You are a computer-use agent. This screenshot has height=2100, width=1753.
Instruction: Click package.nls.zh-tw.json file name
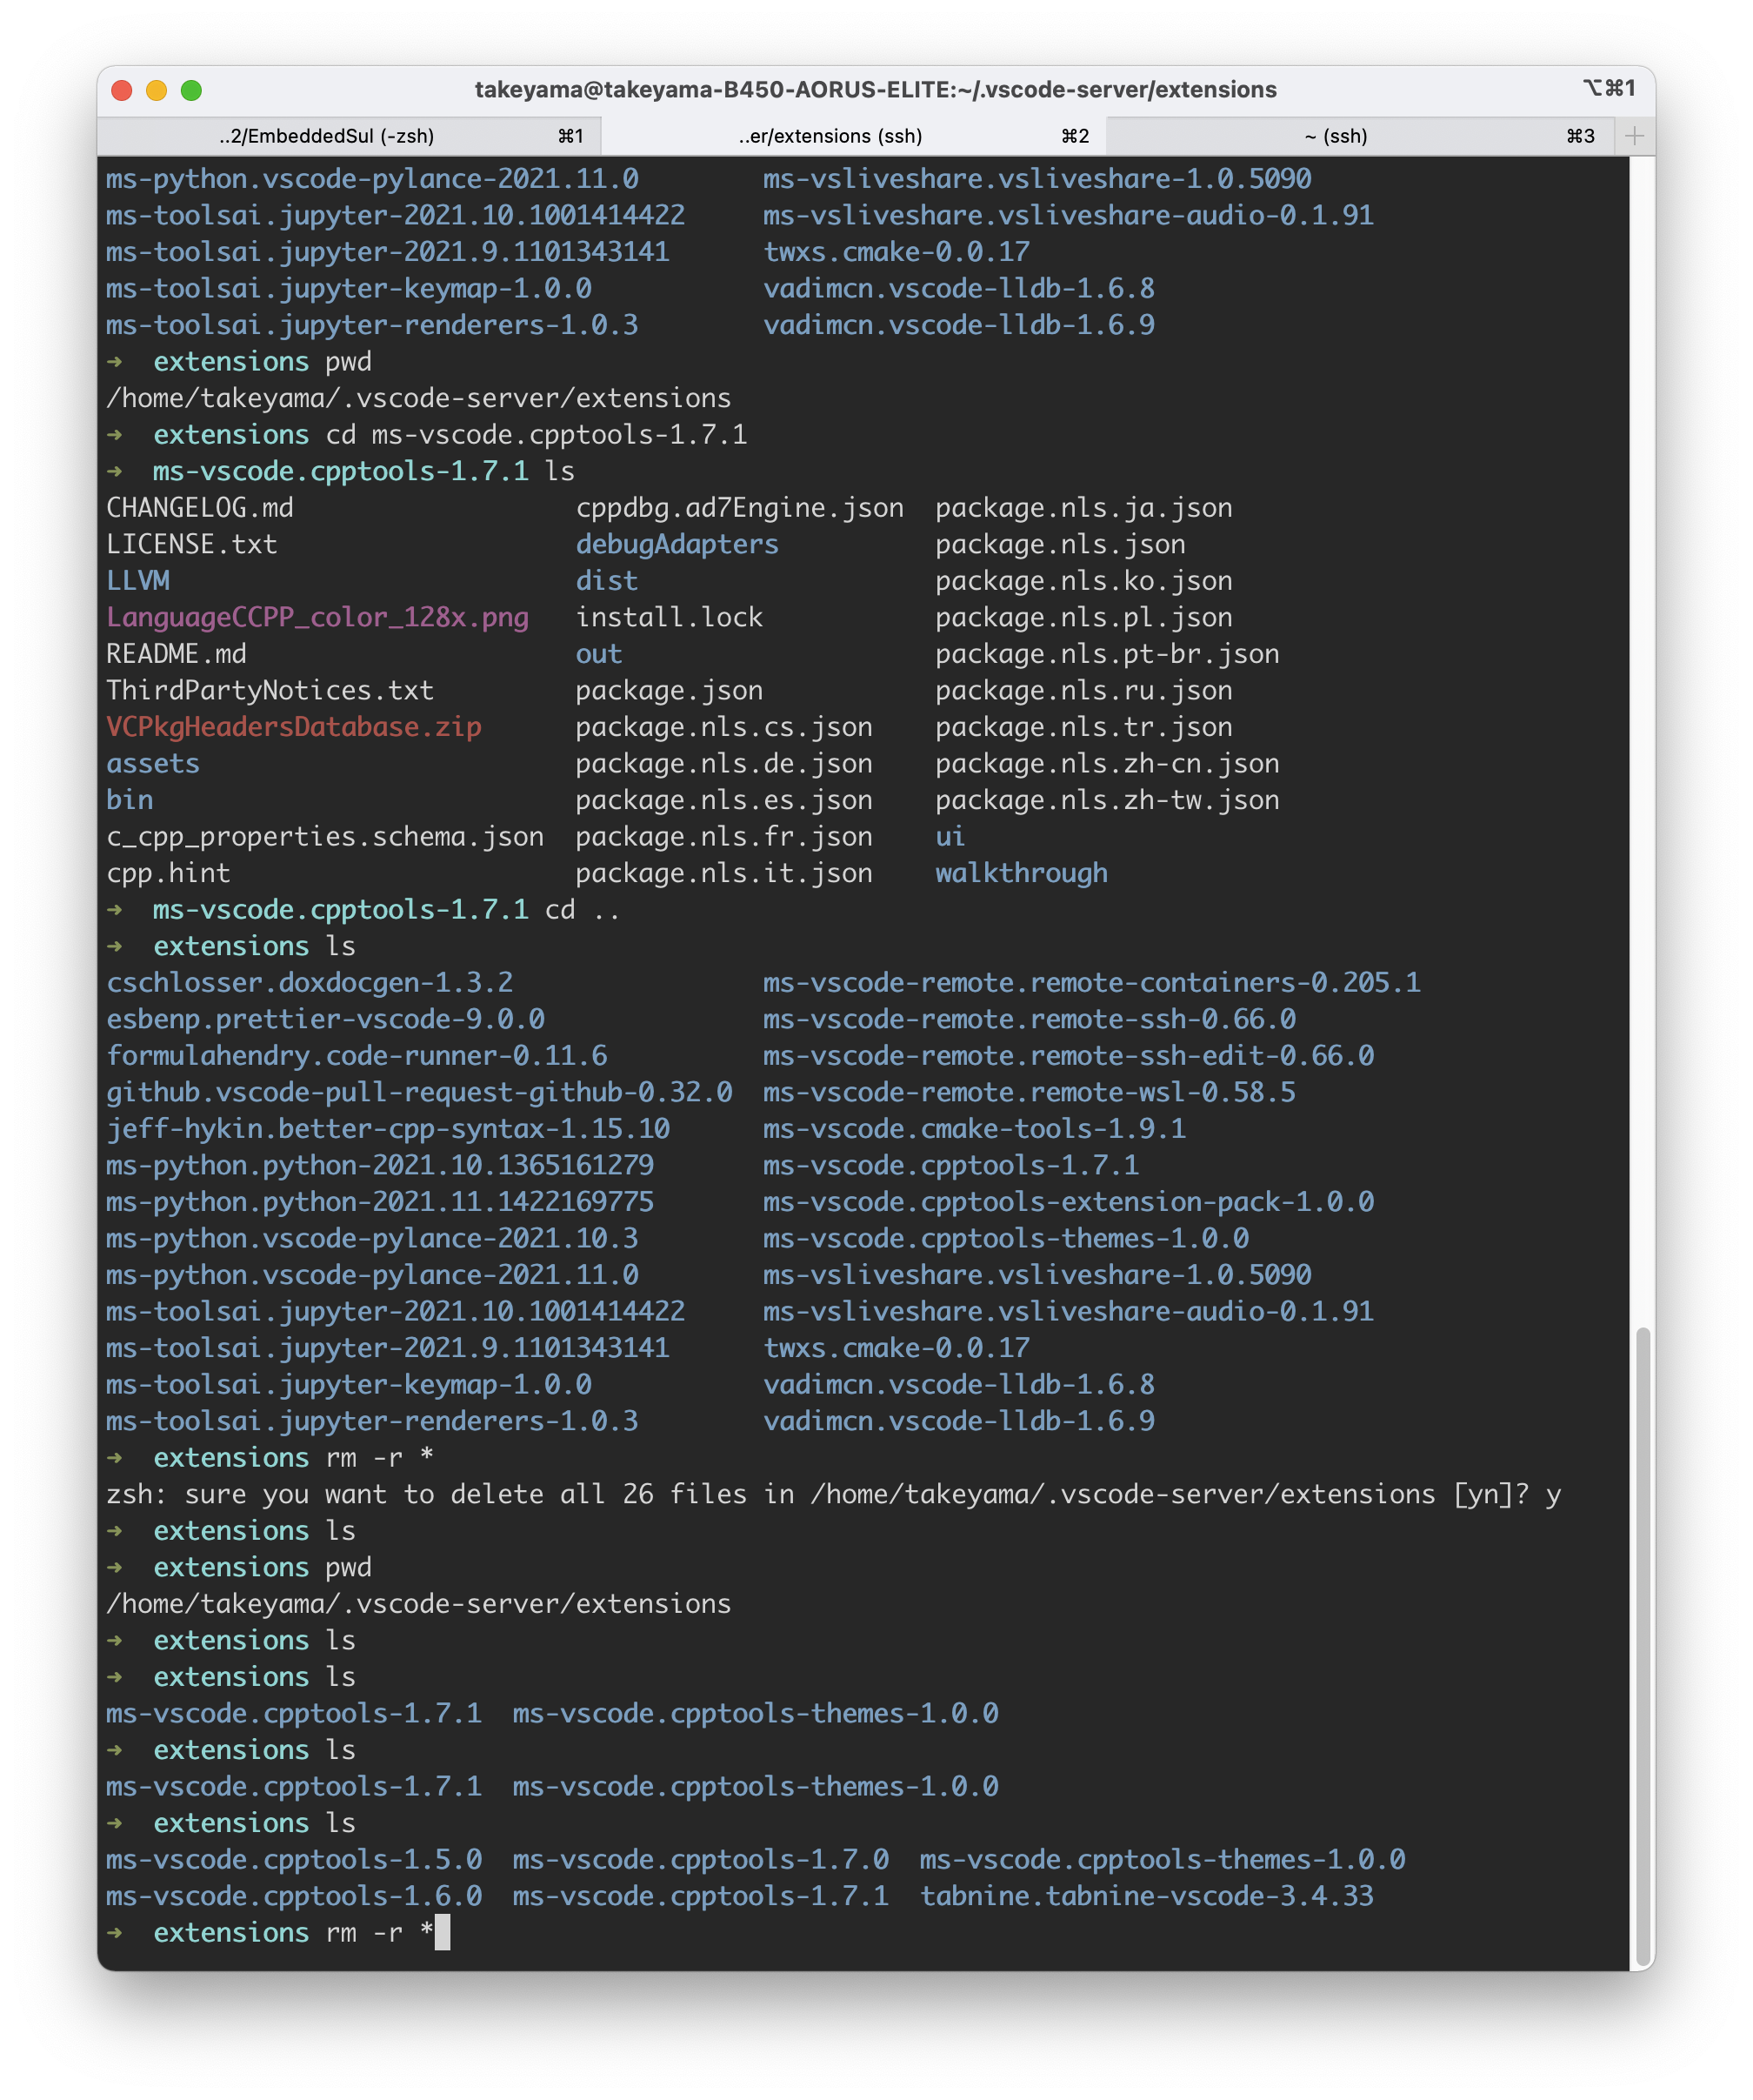coord(1108,800)
